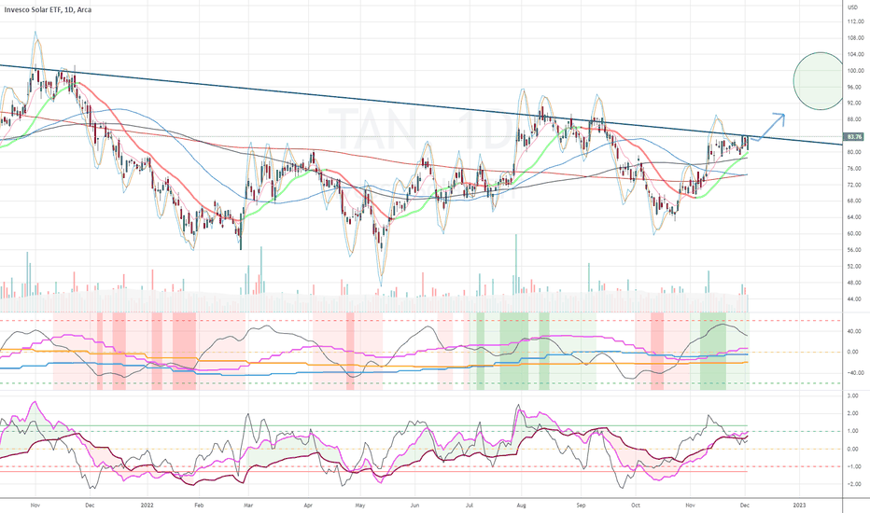Click the 3.00 lower indicator scale label
This screenshot has width=870, height=513.
point(853,396)
